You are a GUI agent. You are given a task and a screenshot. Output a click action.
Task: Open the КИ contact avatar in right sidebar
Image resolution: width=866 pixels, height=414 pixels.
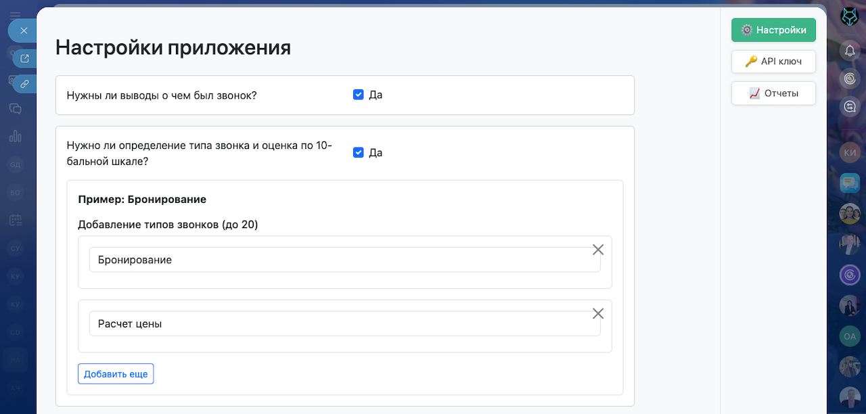coord(850,152)
